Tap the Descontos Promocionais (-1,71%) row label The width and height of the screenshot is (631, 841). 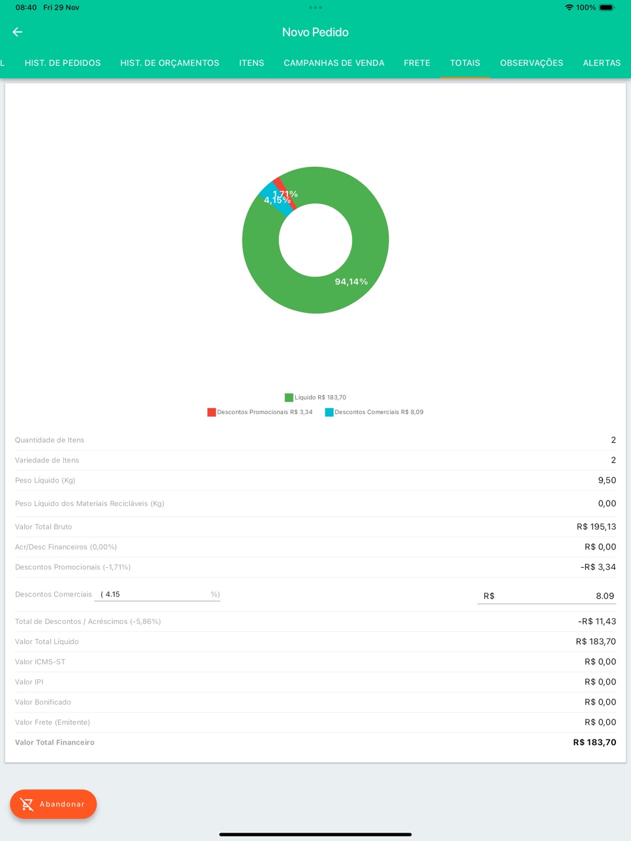click(x=73, y=567)
